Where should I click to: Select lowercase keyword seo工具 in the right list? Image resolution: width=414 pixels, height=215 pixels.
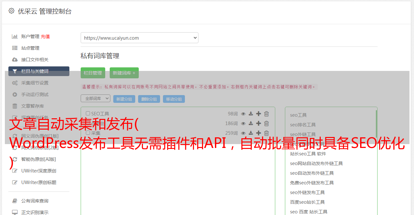click(x=298, y=115)
